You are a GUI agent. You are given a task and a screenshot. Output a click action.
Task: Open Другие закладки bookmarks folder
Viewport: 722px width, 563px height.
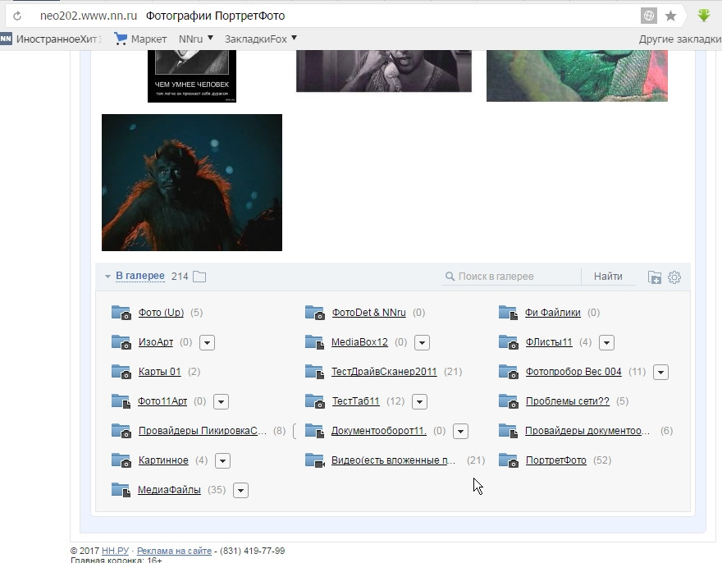tap(679, 39)
